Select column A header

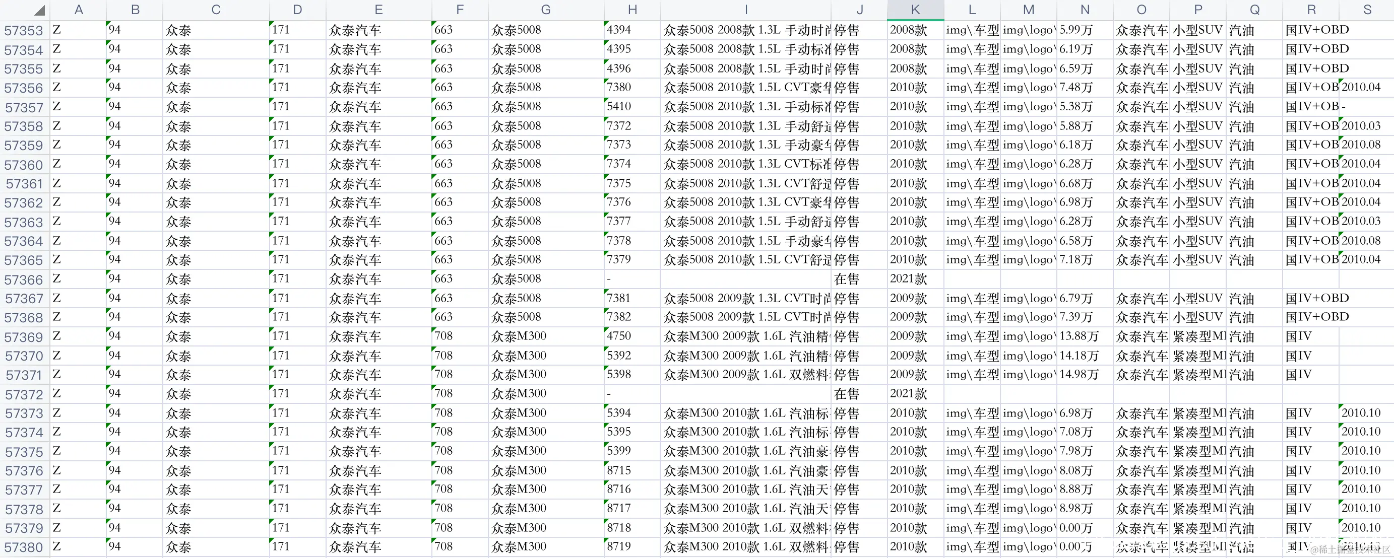(x=79, y=10)
